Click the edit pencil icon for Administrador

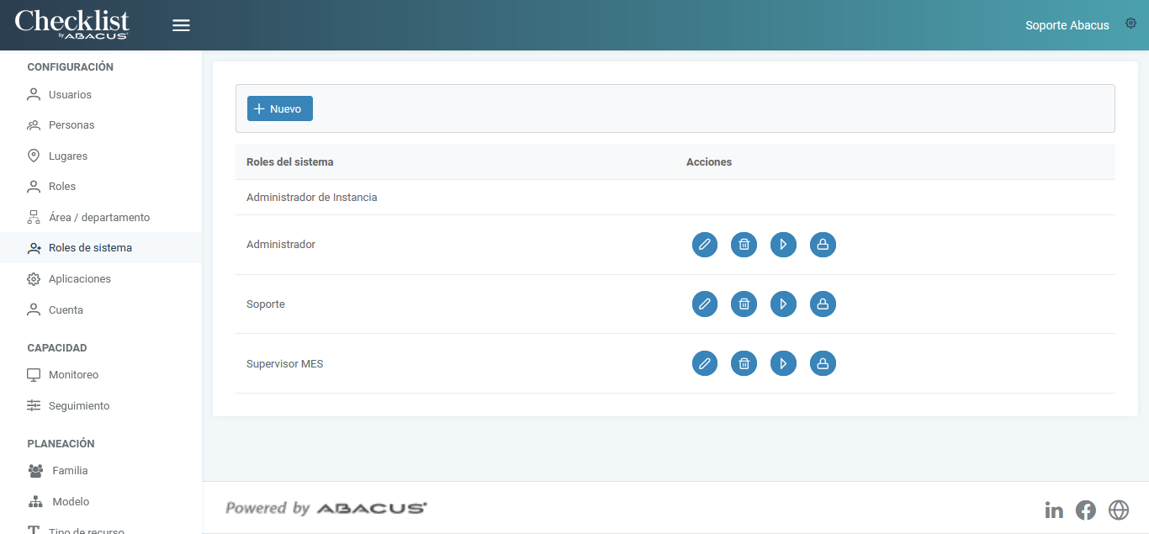(x=705, y=245)
